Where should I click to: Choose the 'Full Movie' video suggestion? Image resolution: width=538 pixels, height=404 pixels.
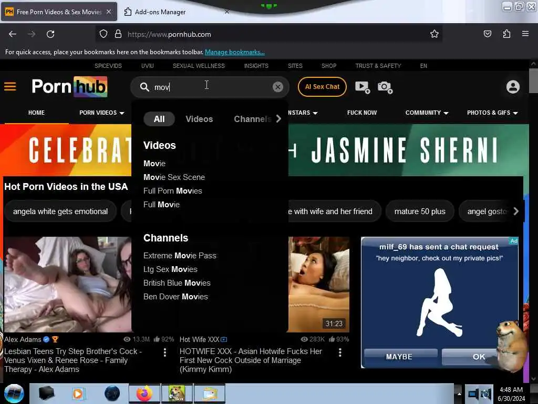162,205
